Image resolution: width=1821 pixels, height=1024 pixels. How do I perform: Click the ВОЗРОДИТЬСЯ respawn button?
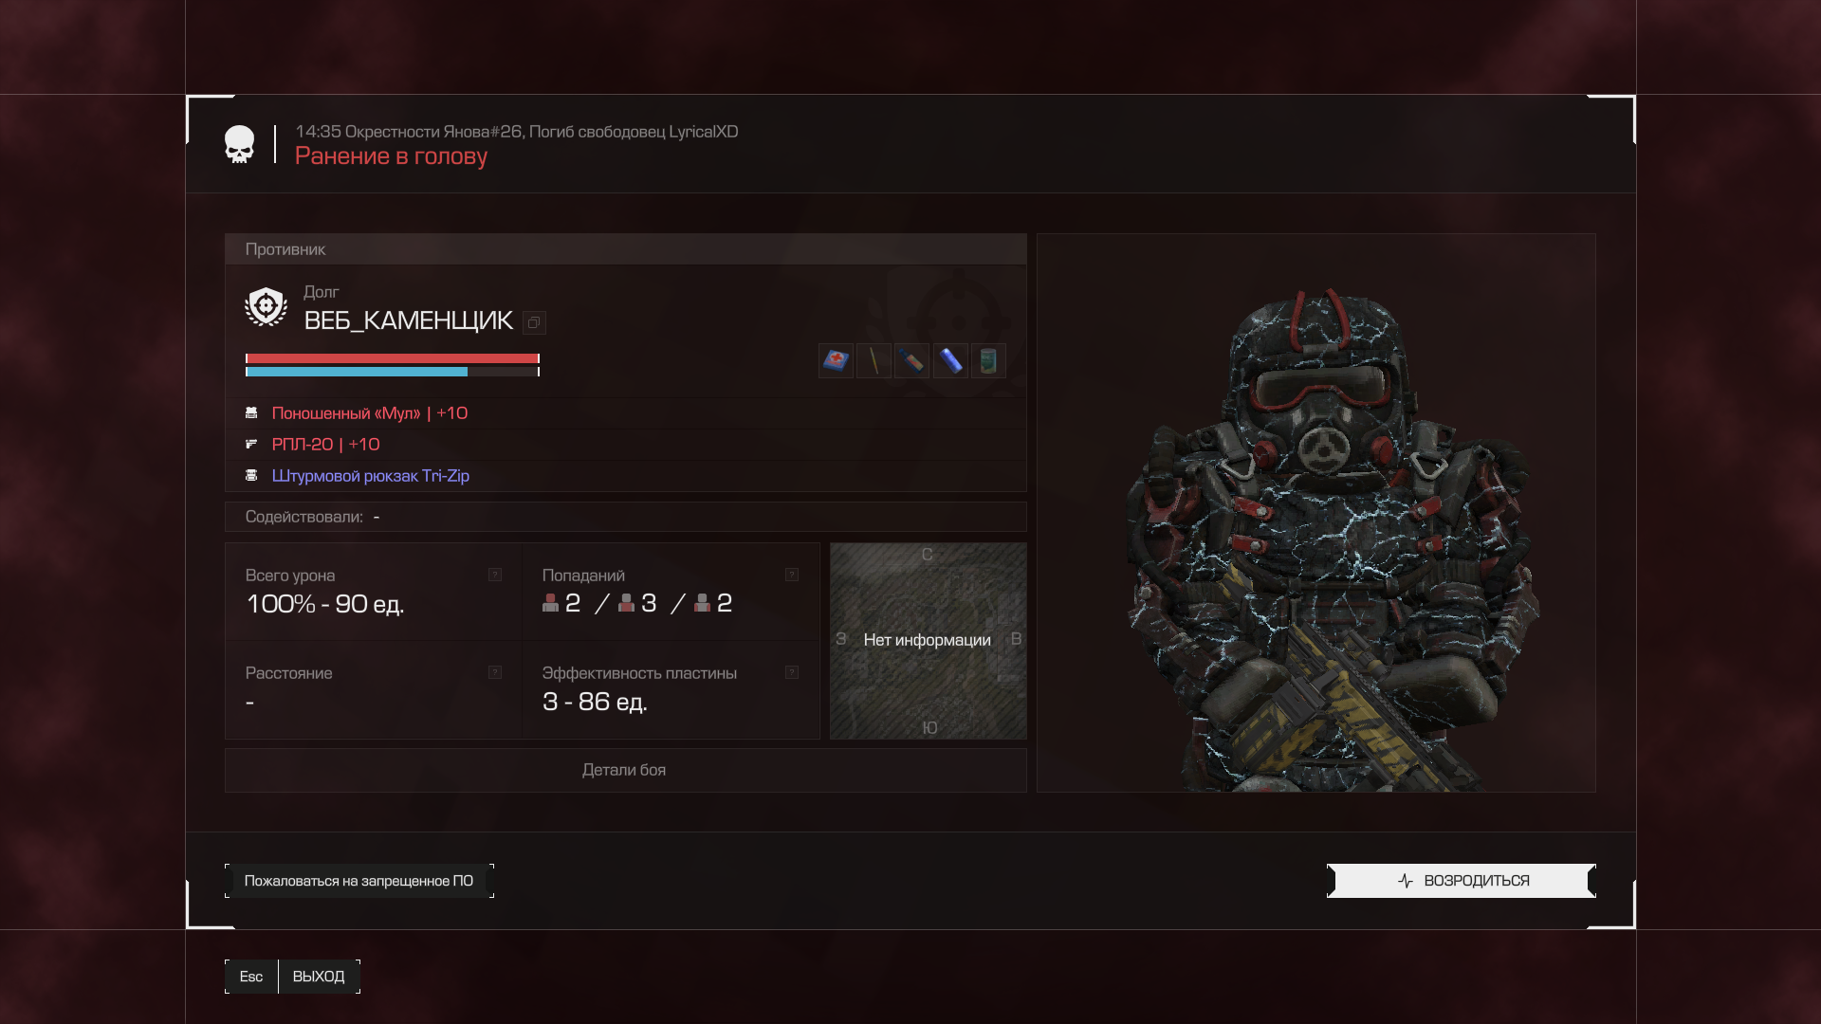point(1461,881)
